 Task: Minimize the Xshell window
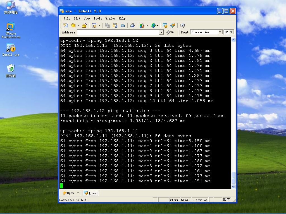click(220, 11)
